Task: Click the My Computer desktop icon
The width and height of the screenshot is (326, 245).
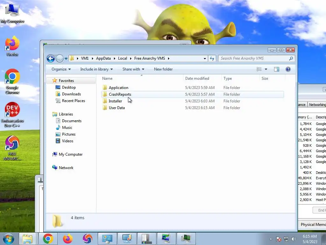Action: tap(12, 13)
